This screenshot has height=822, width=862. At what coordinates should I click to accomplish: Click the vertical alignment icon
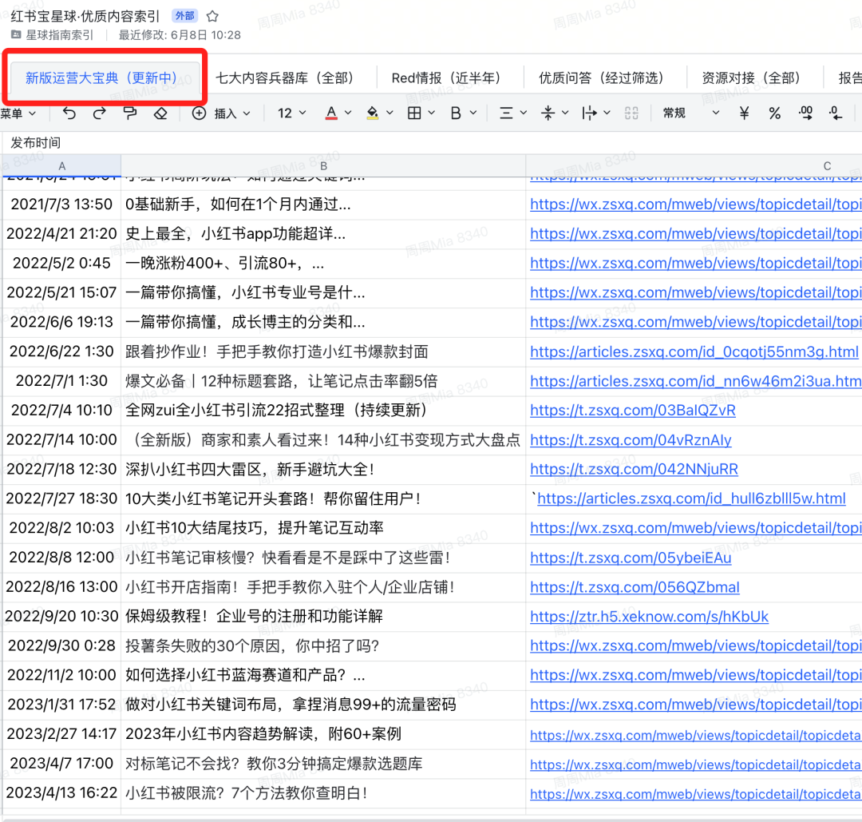(548, 113)
